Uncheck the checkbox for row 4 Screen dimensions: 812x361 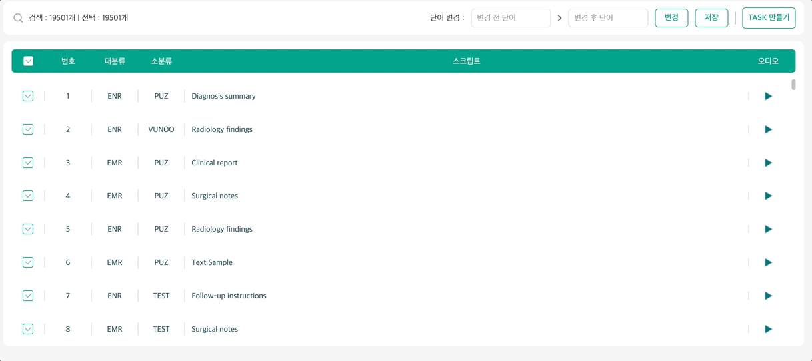[28, 196]
